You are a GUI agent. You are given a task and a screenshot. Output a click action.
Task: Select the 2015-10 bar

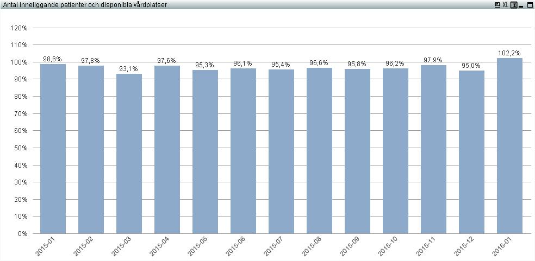point(395,151)
